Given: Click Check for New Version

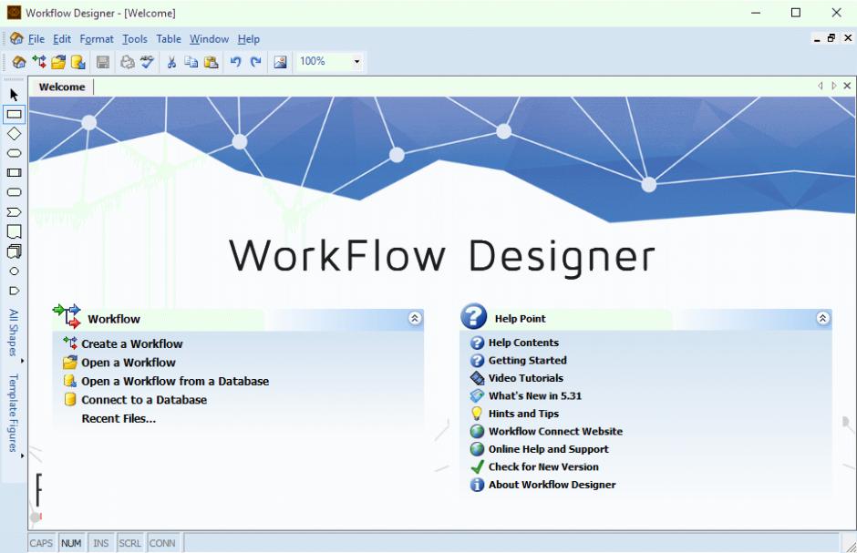Looking at the screenshot, I should click(x=543, y=466).
